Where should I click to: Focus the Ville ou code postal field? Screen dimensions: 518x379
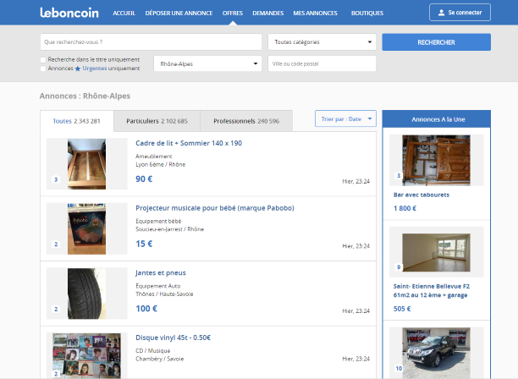tap(322, 64)
